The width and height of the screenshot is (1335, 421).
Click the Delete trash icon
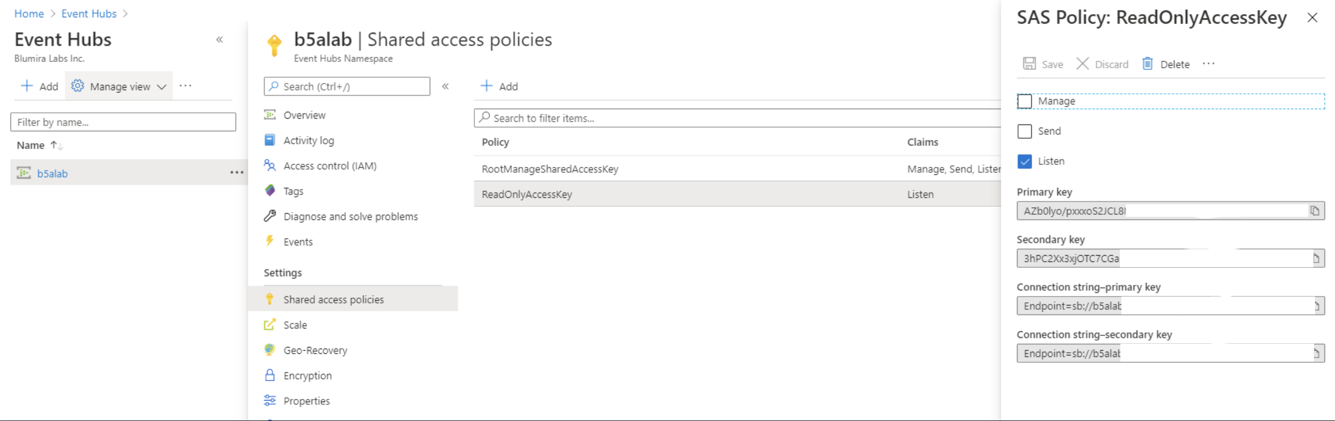[1148, 64]
